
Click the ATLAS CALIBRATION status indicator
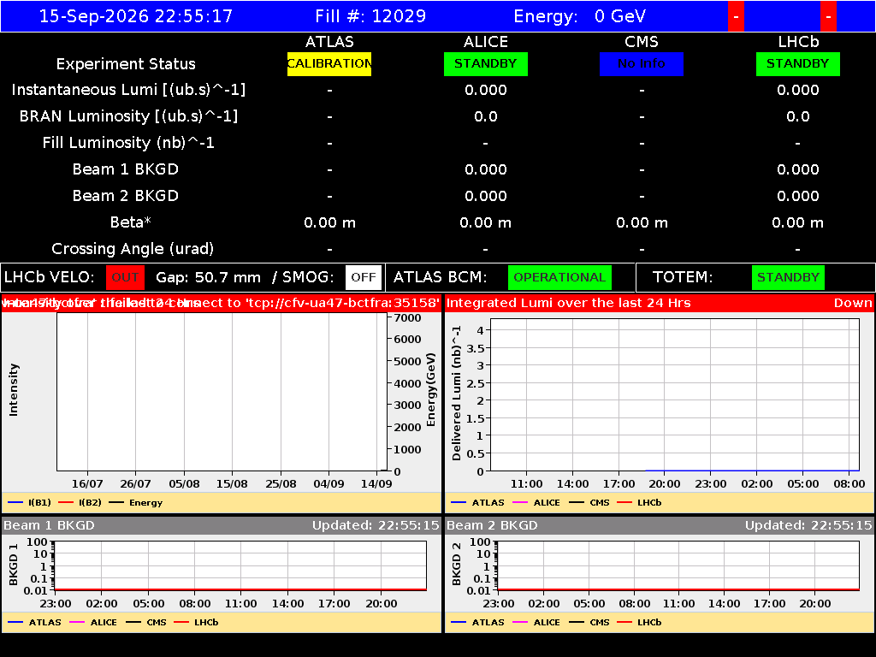click(x=329, y=64)
